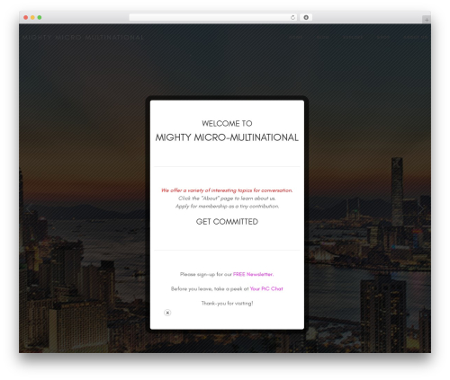Open the Mighty Micro Multinational site logo
Screen dimensions: 450x380
[84, 38]
